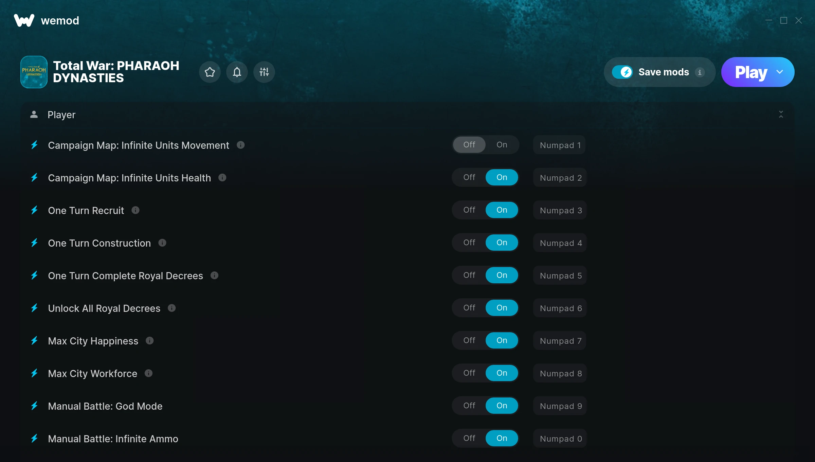Turn Off Max City Happiness
The image size is (815, 462).
(469, 340)
